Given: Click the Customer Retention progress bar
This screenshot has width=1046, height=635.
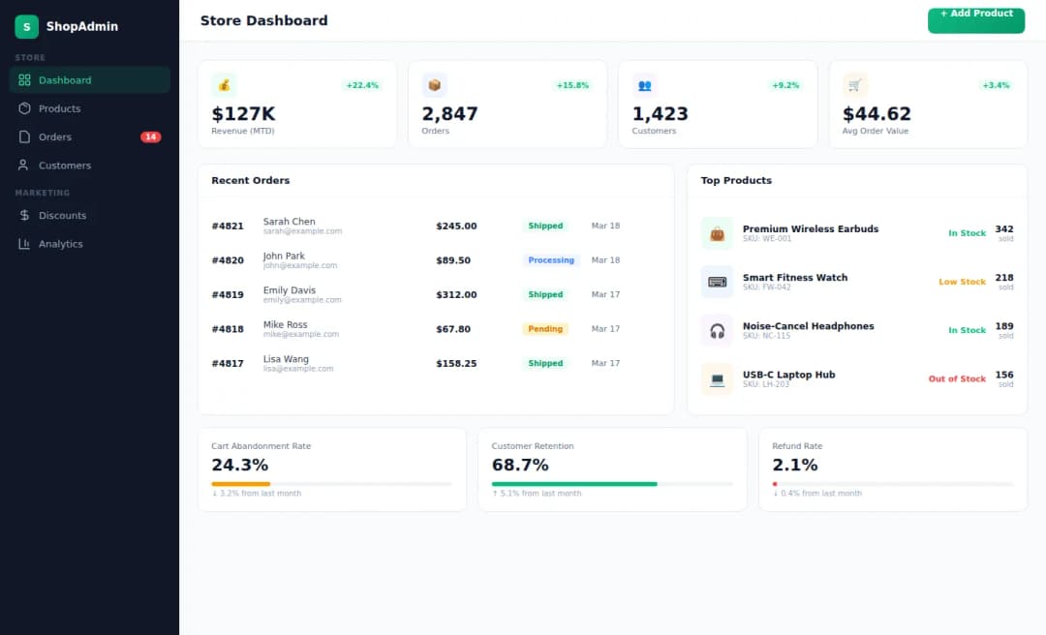Looking at the screenshot, I should [574, 483].
